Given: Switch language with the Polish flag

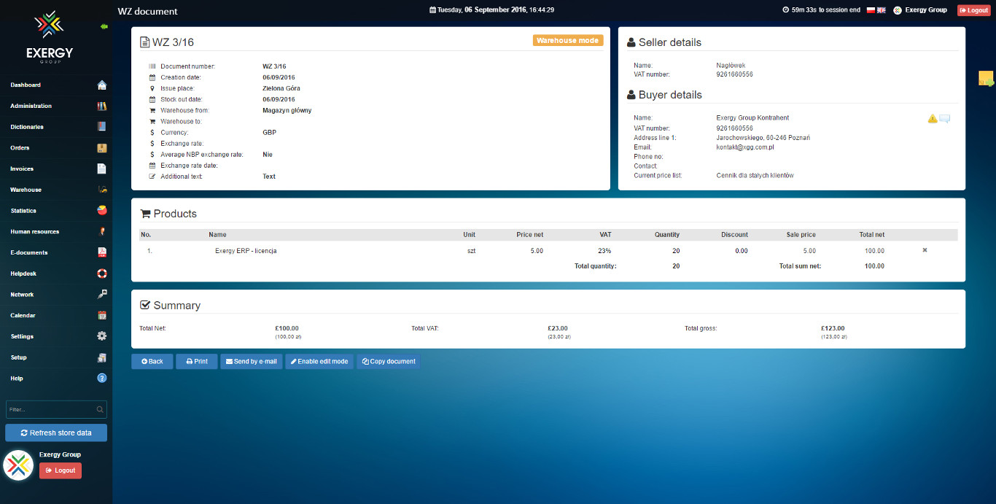Looking at the screenshot, I should click(871, 10).
